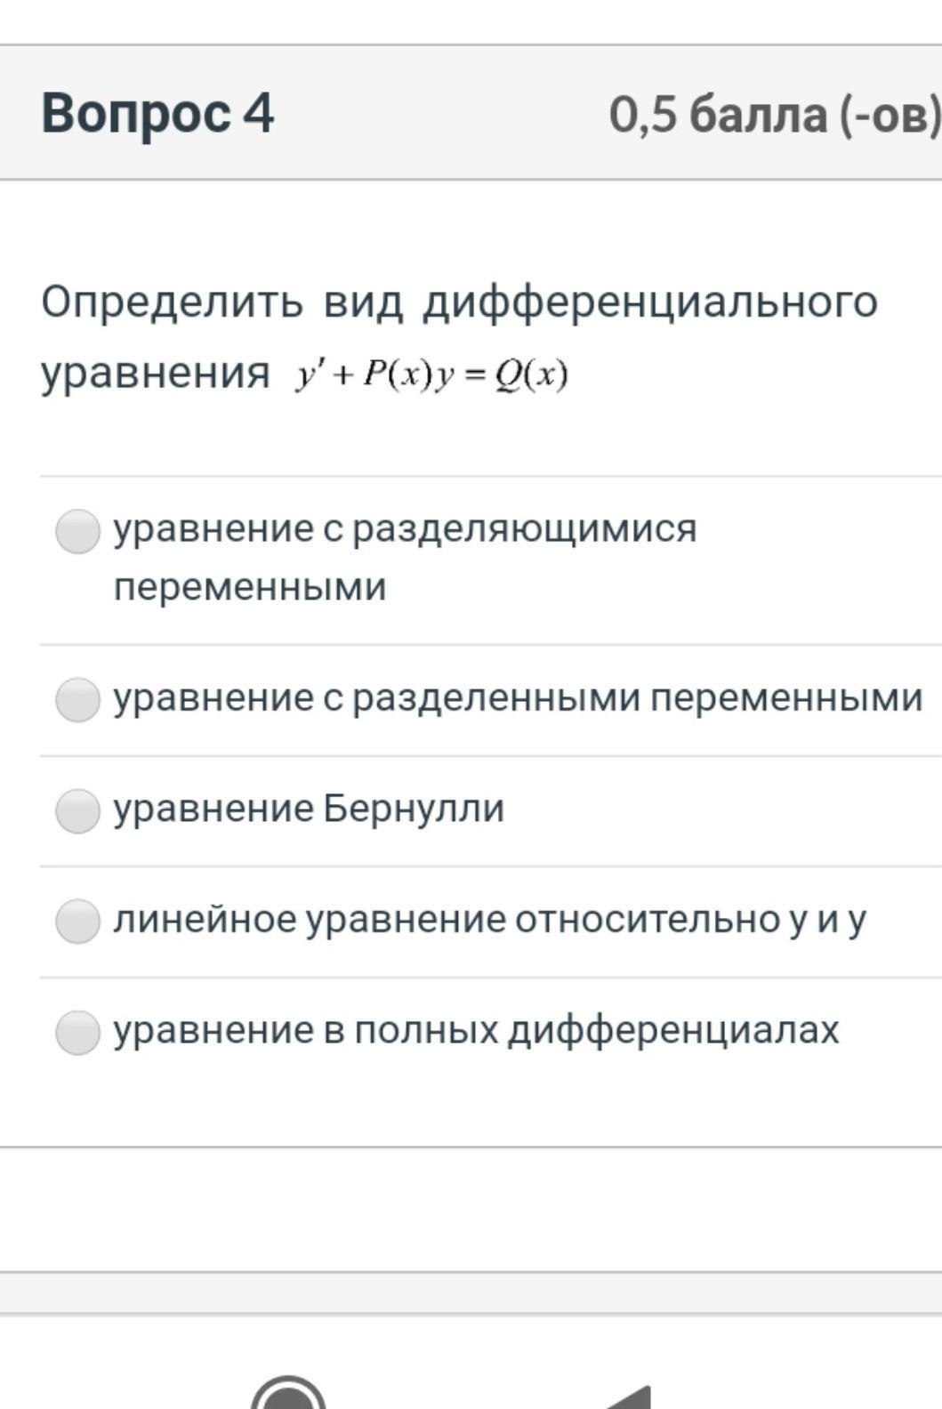Click answer text 'уравнение с разделяющимися'
Image resolution: width=942 pixels, height=1409 pixels.
click(405, 529)
